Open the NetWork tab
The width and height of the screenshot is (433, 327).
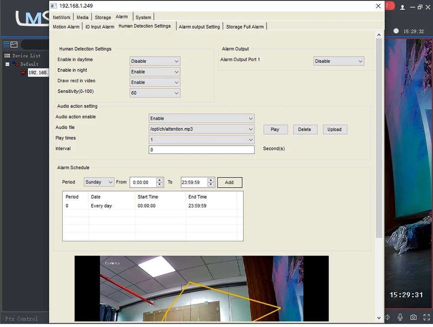[x=61, y=17]
